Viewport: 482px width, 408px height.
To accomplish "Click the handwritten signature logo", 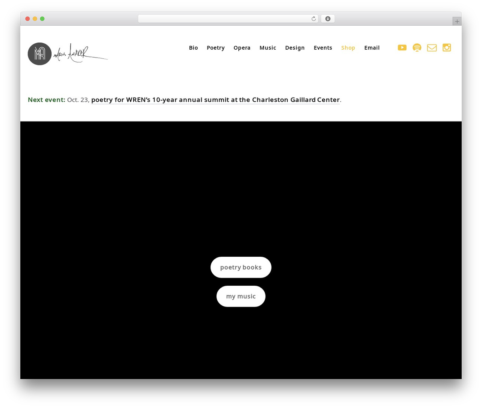I will click(x=81, y=53).
